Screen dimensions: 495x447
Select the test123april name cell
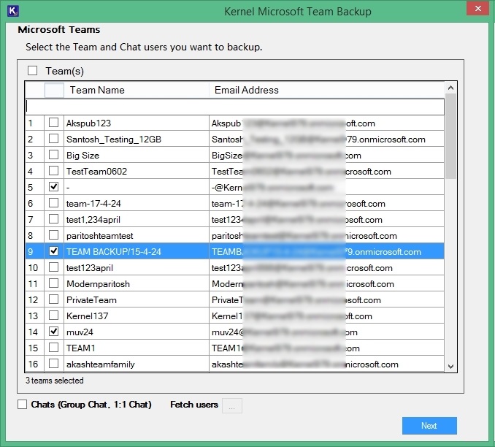pyautogui.click(x=137, y=267)
